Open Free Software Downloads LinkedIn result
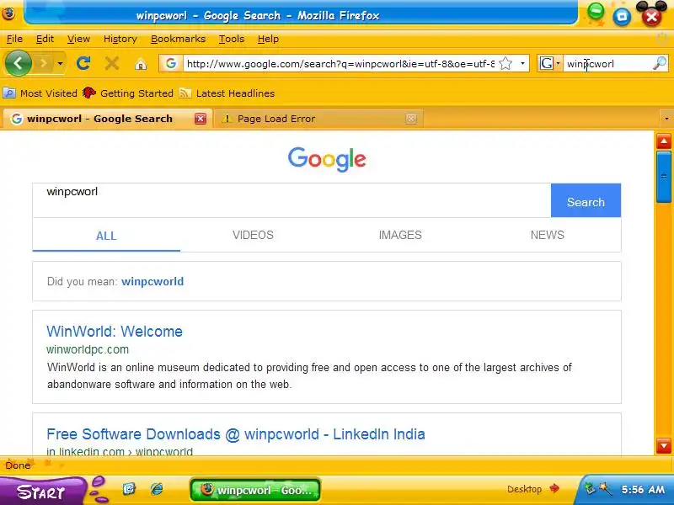674x505 pixels. [236, 434]
